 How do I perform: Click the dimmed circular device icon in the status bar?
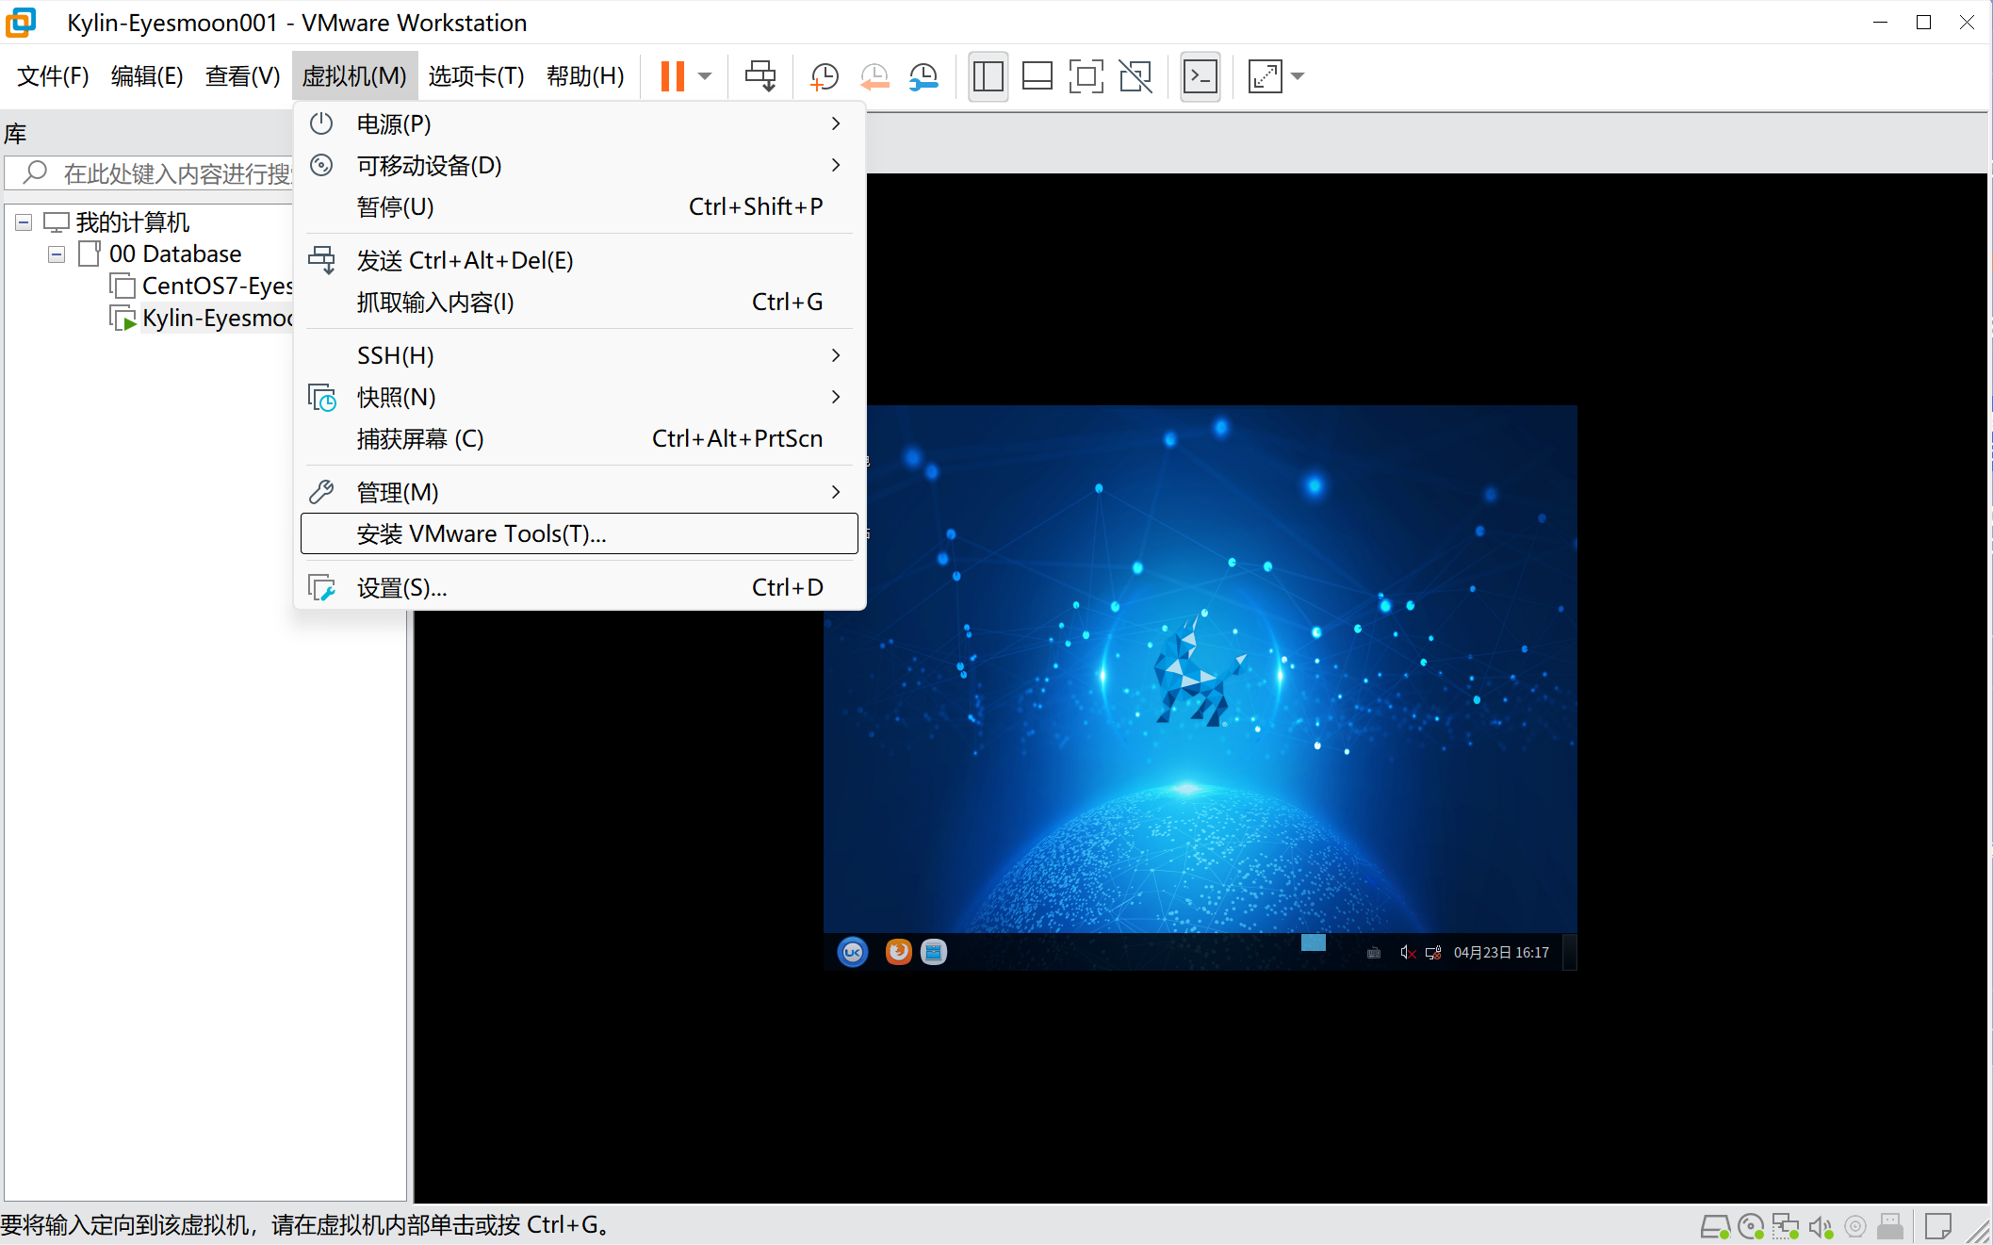tap(1855, 1226)
